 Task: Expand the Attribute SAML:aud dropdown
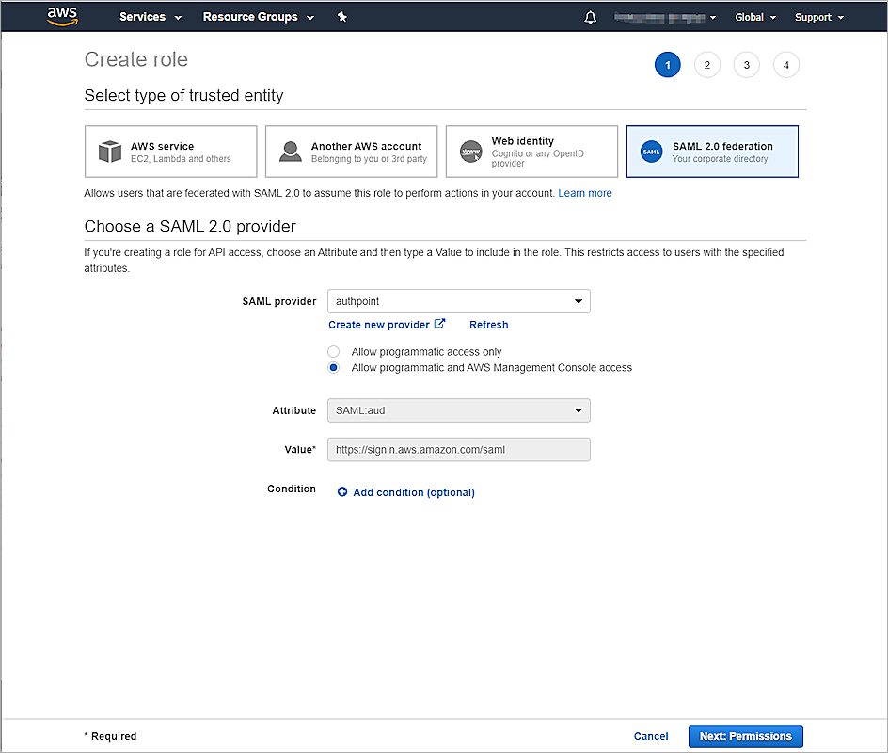[458, 410]
